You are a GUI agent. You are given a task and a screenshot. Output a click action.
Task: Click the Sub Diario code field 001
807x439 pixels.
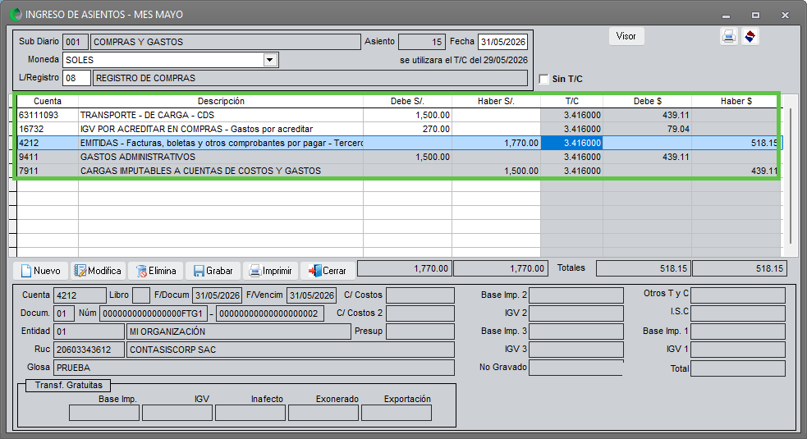tap(76, 42)
